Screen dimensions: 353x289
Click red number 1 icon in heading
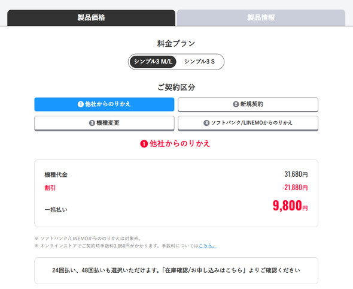(144, 144)
